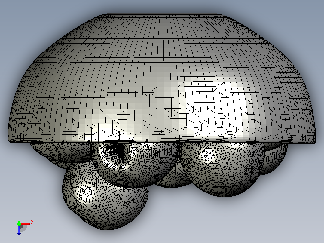Click the blue Z axis of the orientation triad

[x=19, y=229]
